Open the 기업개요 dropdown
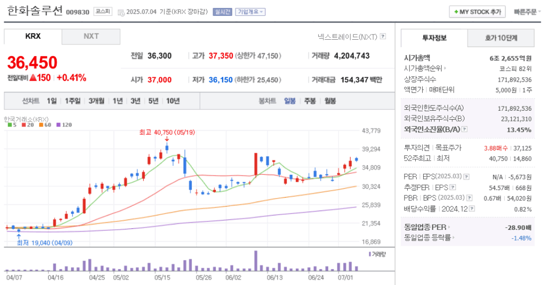This screenshot has height=285, width=543. [x=250, y=12]
